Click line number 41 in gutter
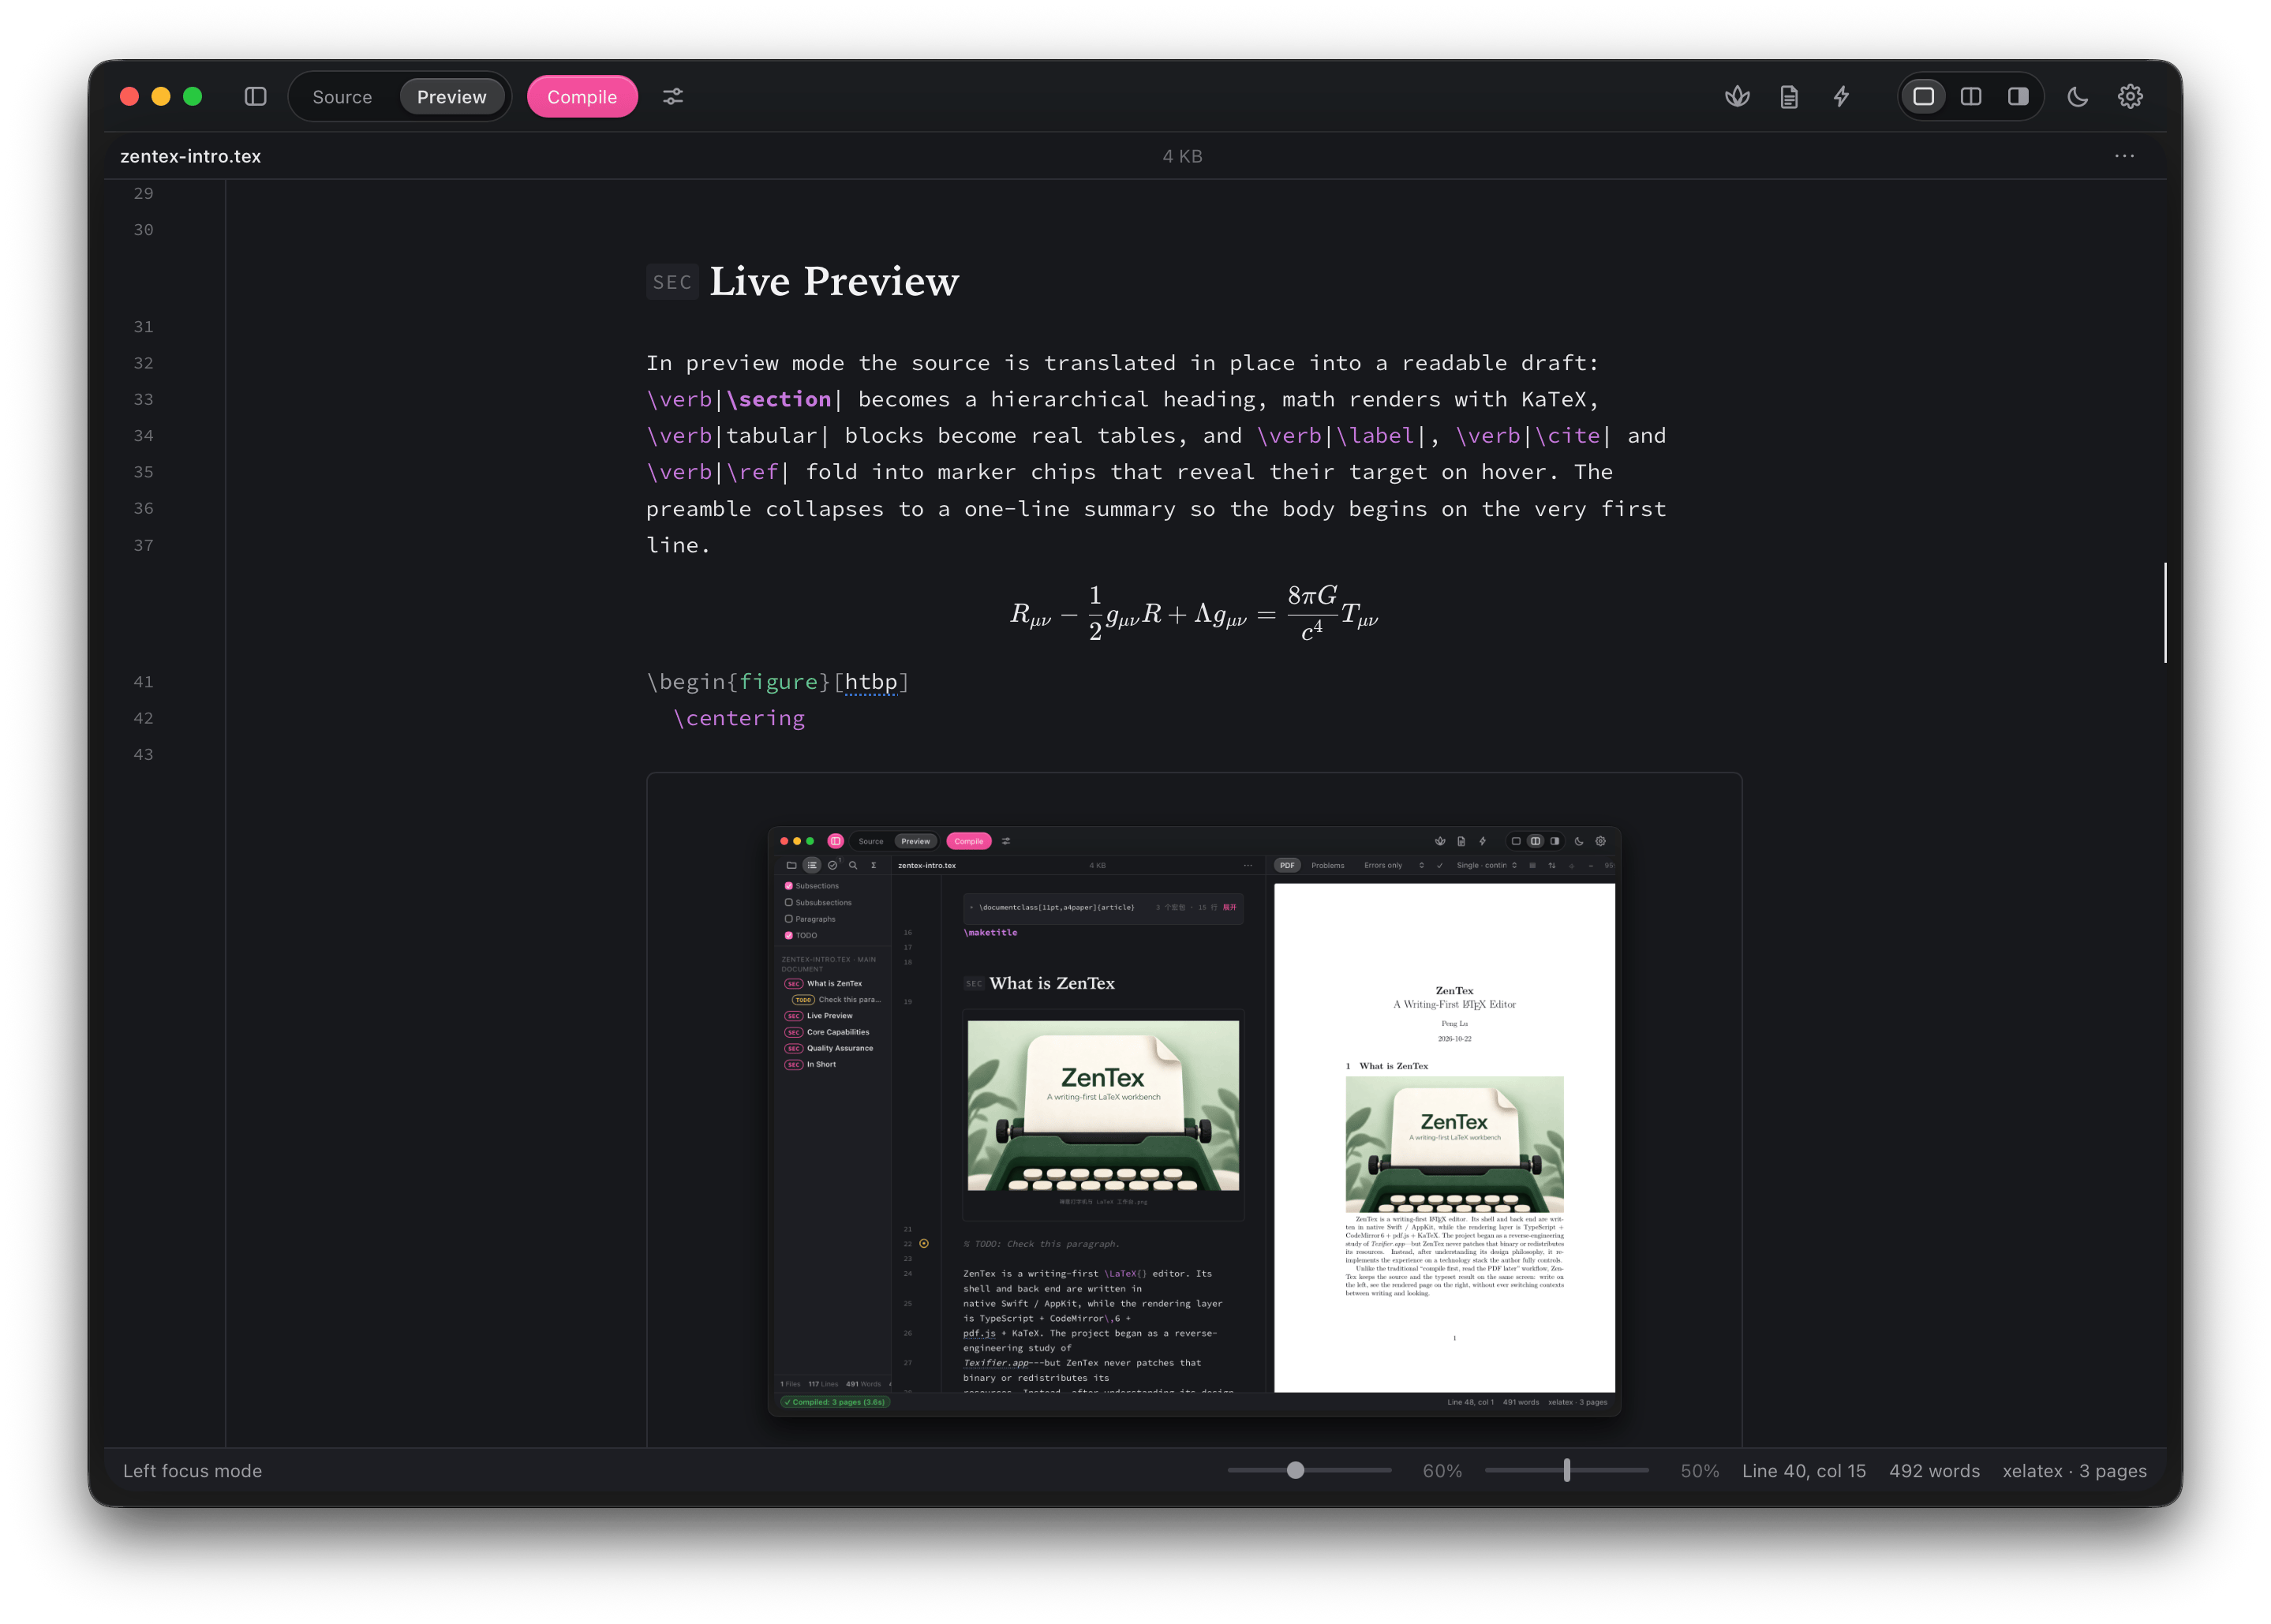Image resolution: width=2271 pixels, height=1624 pixels. pos(143,682)
